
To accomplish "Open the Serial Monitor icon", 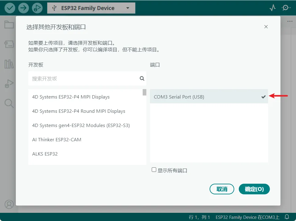I will click(286, 8).
